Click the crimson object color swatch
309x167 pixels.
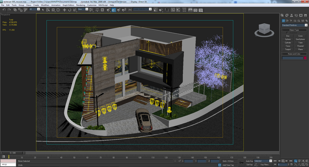[305, 58]
